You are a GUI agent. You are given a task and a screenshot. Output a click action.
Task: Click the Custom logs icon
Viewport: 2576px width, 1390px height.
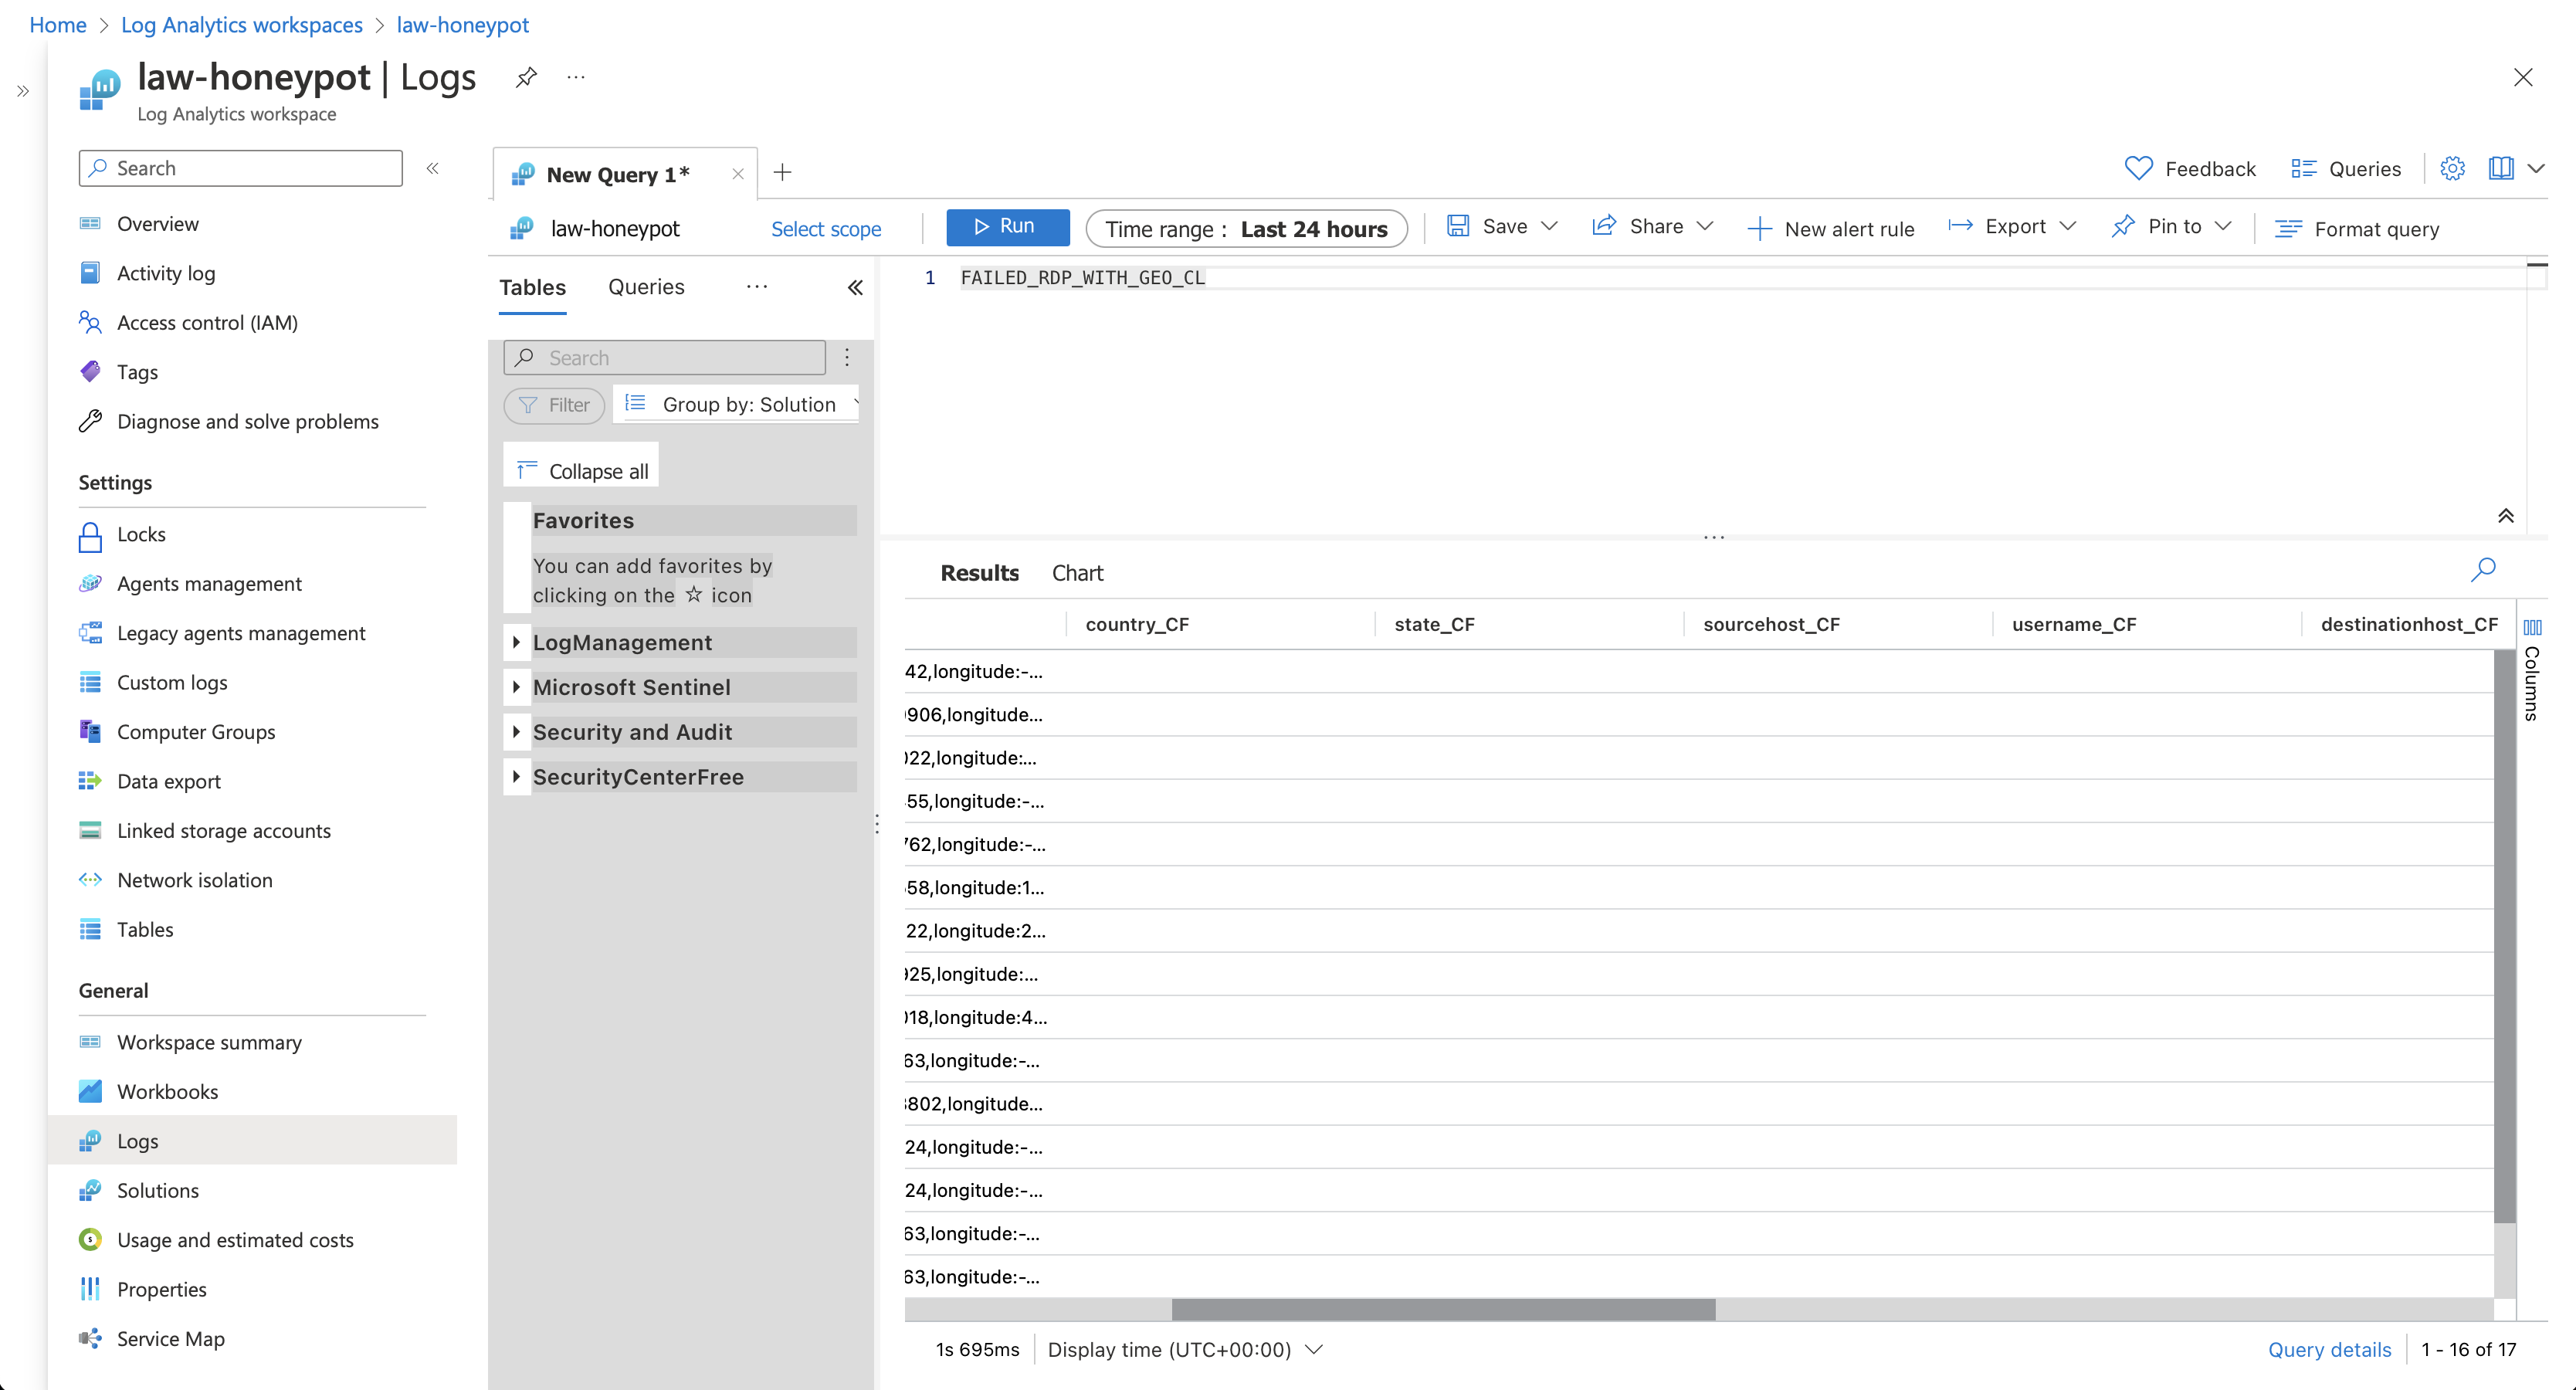90,682
